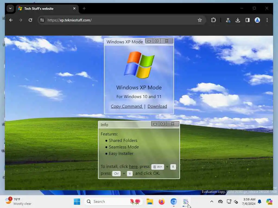The width and height of the screenshot is (278, 208).
Task: Close the Windows XP Mode panel
Action: click(x=167, y=41)
